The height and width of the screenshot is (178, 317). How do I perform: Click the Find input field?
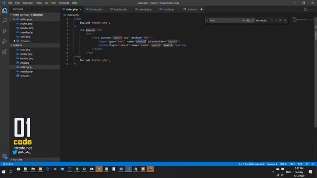225,20
